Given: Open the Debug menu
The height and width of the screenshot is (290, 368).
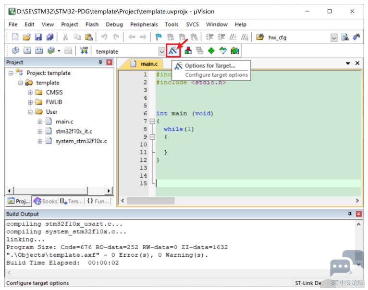Looking at the screenshot, I should (114, 24).
